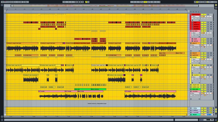Select the green other pad clip

pos(83,89)
